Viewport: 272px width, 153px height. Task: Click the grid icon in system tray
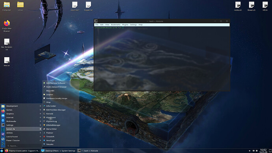point(257,151)
